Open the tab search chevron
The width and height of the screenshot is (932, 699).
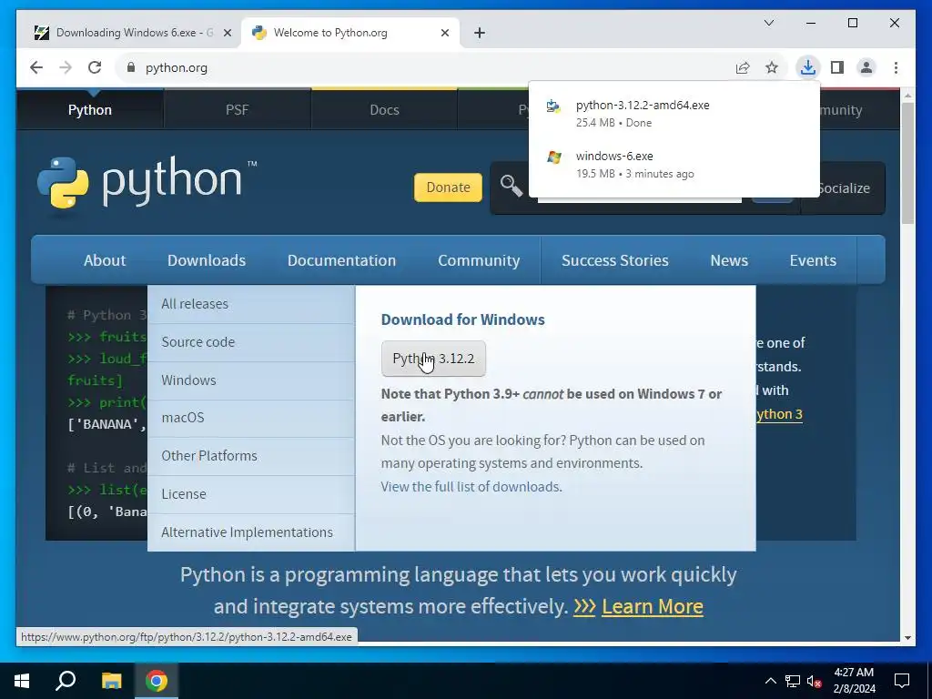click(x=768, y=23)
